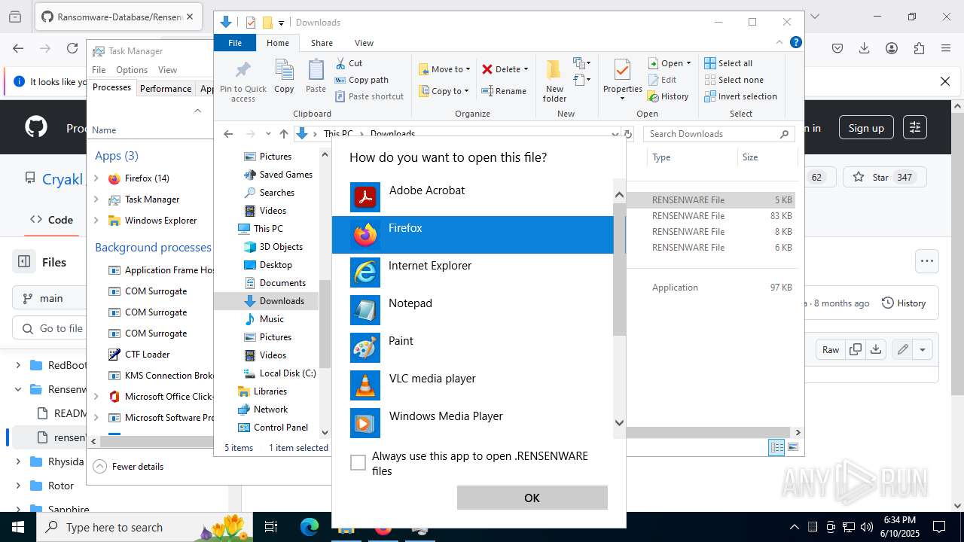Expand the Windows Explorer process entry
The image size is (964, 542).
coord(96,221)
